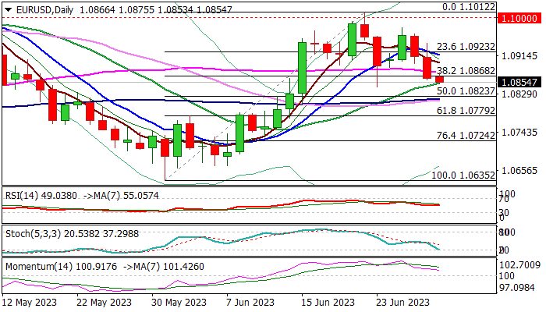Select the red 1.1000 price level tag
The width and height of the screenshot is (546, 312).
[520, 17]
